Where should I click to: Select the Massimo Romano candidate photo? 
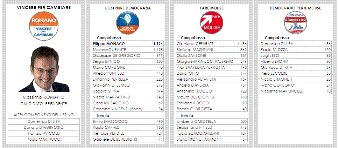(44, 69)
